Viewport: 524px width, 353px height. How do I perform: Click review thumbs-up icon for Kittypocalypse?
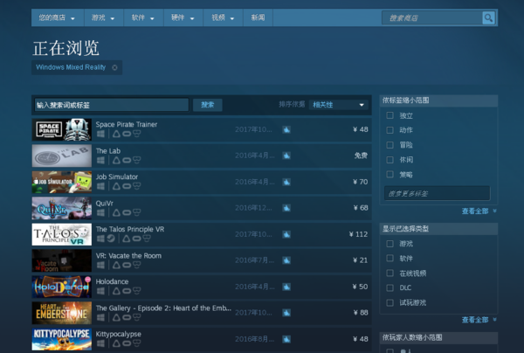pyautogui.click(x=286, y=339)
